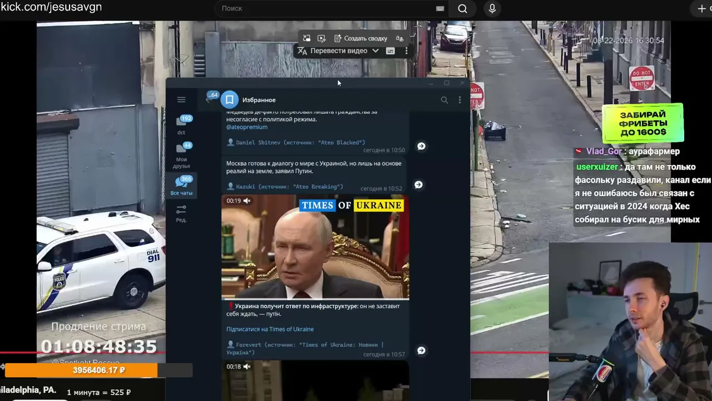This screenshot has width=712, height=401.
Task: Select the Все чаты folder
Action: click(181, 186)
